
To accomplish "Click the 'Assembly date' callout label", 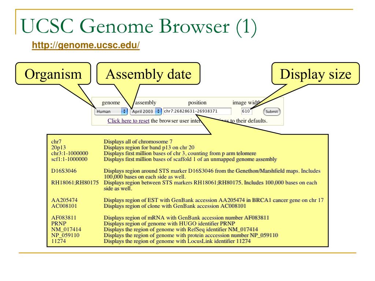I will pyautogui.click(x=149, y=74).
